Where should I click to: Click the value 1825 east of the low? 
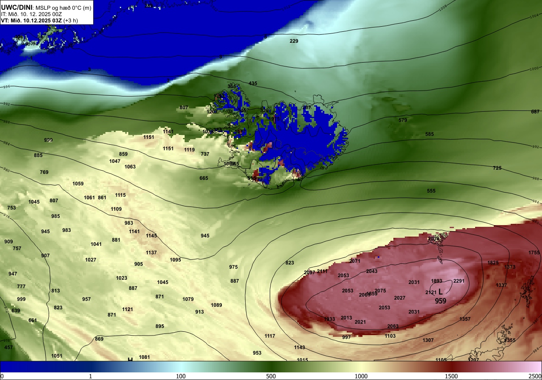pyautogui.click(x=493, y=263)
